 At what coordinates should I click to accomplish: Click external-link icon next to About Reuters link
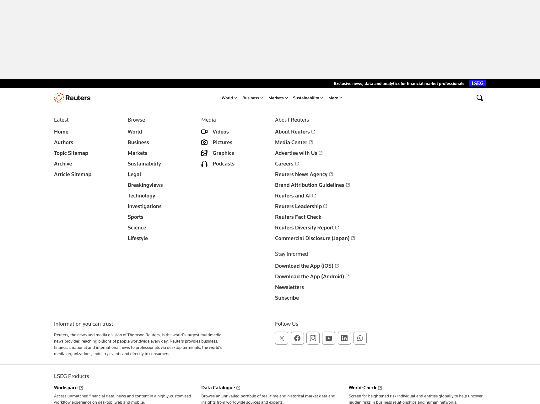pos(313,132)
